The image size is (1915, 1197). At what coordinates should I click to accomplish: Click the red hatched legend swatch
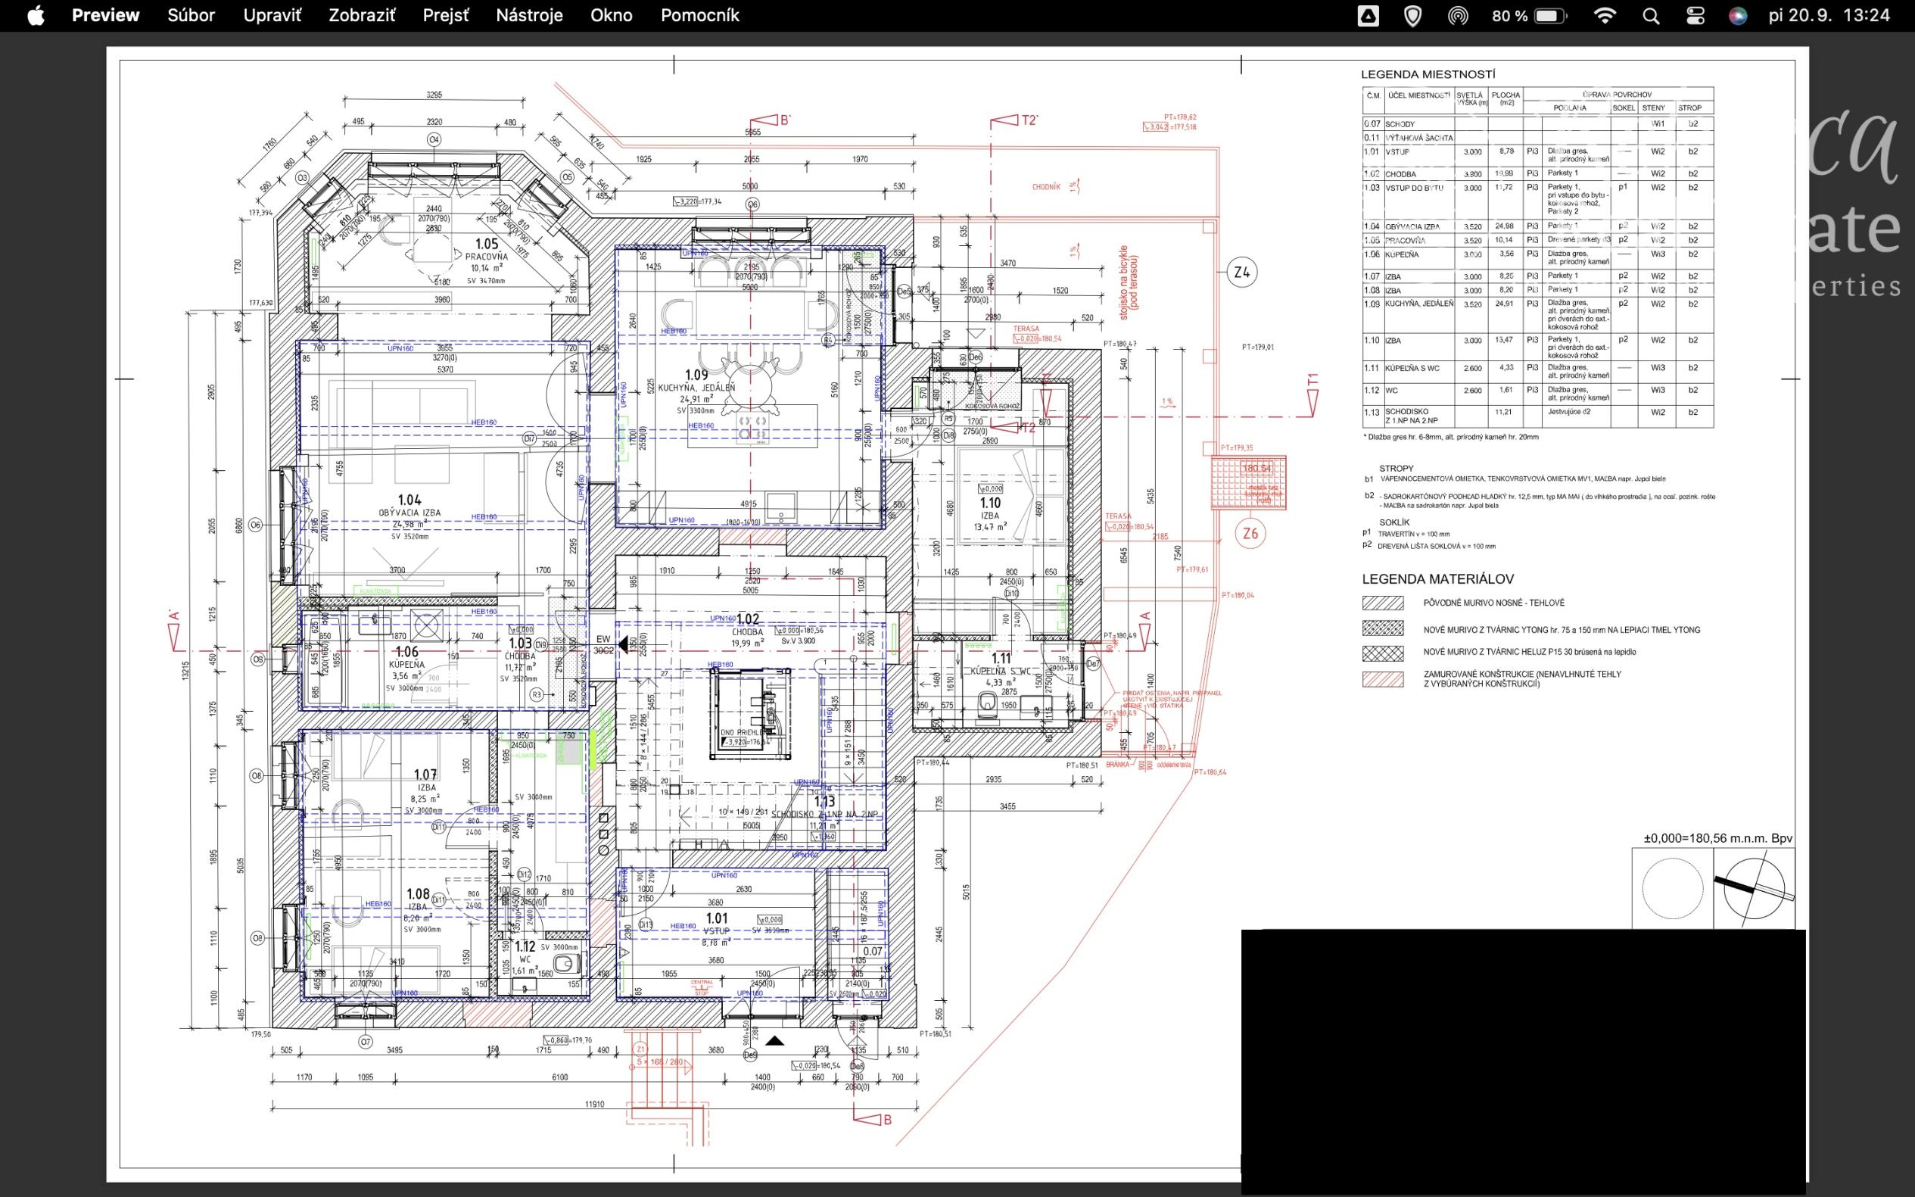[1382, 679]
